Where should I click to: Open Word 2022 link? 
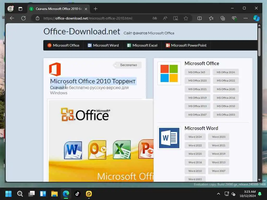tap(195, 145)
